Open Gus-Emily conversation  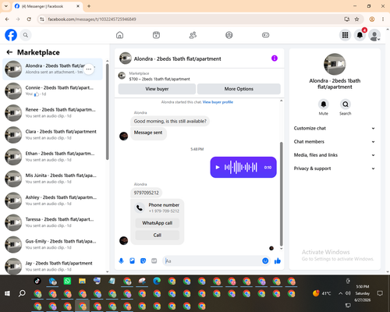[x=53, y=244]
